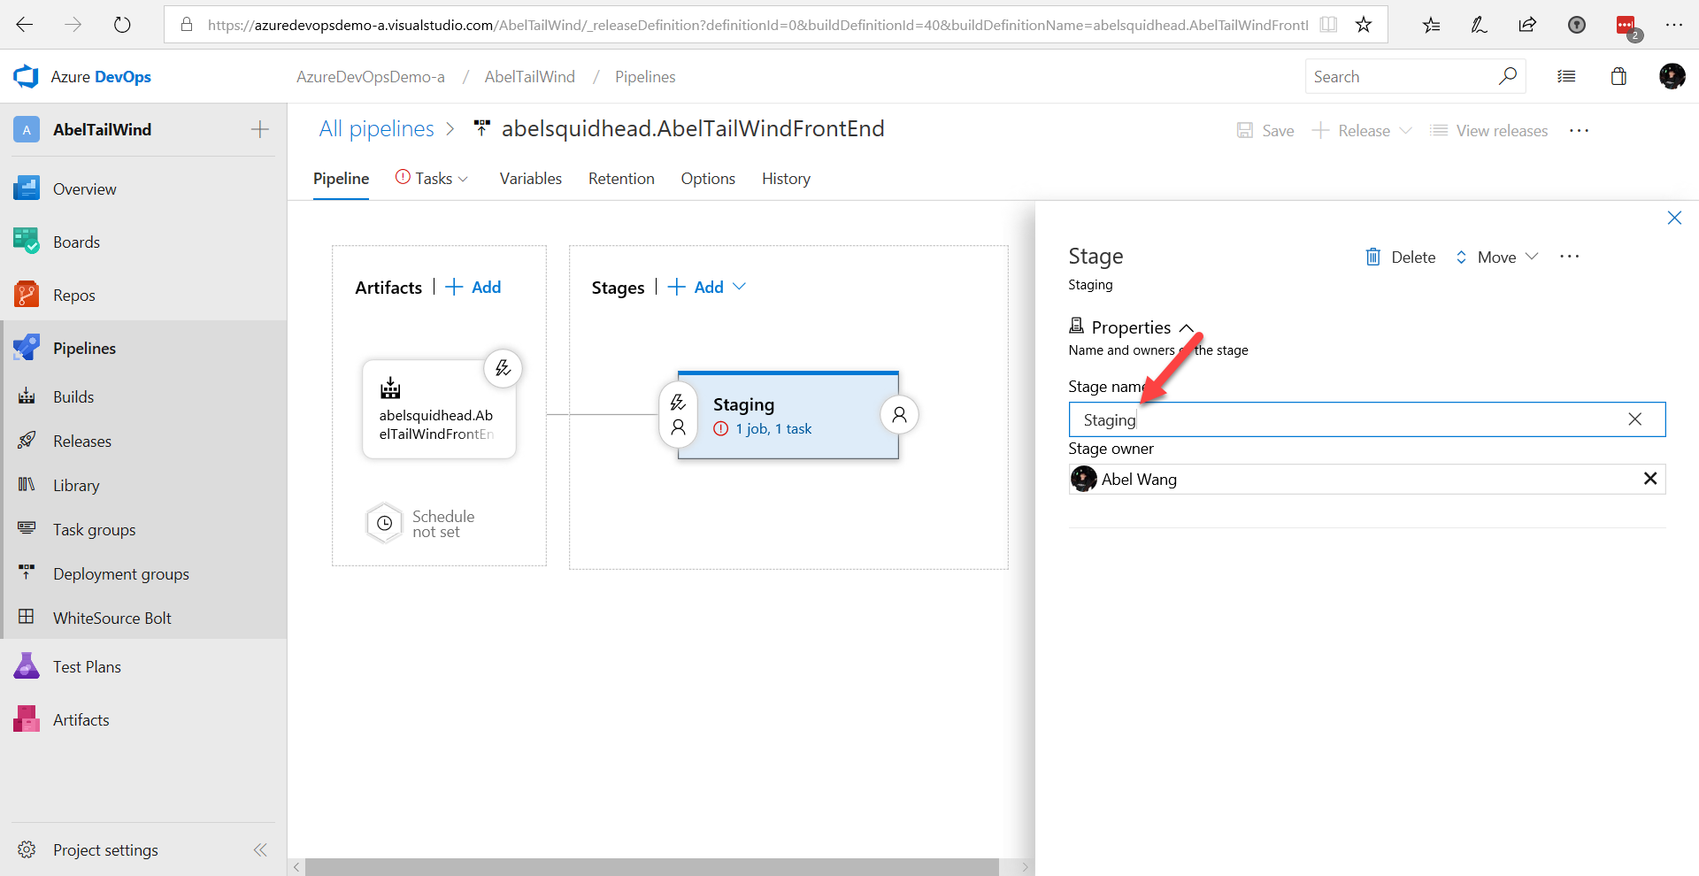This screenshot has width=1699, height=876.
Task: Click the browser forward arrow
Action: point(73,25)
